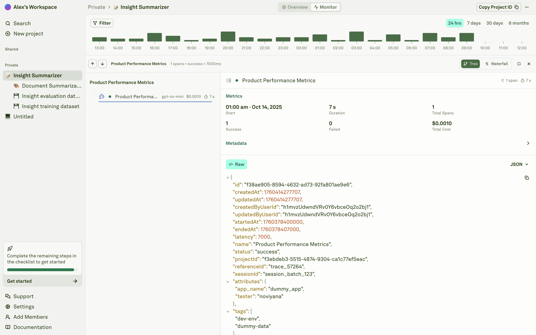
Task: Copy the raw JSON with copy icon
Action: click(527, 178)
